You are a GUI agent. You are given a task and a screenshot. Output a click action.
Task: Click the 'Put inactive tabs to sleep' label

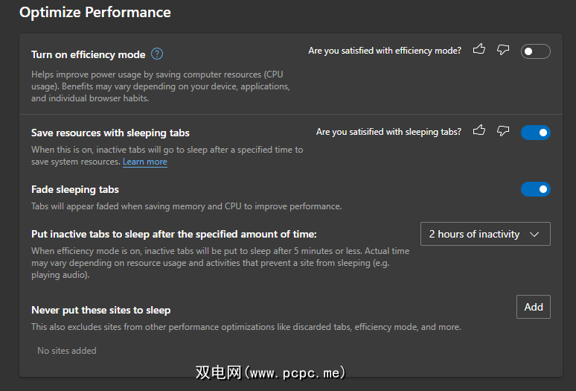click(x=173, y=234)
